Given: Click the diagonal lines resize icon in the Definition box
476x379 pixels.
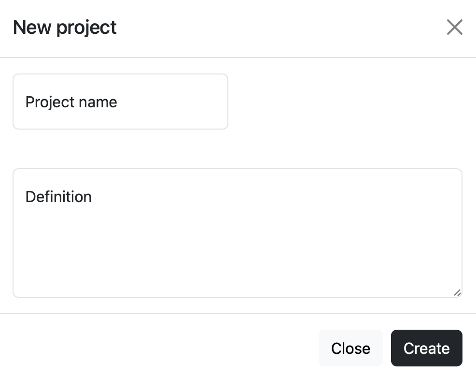Looking at the screenshot, I should pyautogui.click(x=457, y=292).
